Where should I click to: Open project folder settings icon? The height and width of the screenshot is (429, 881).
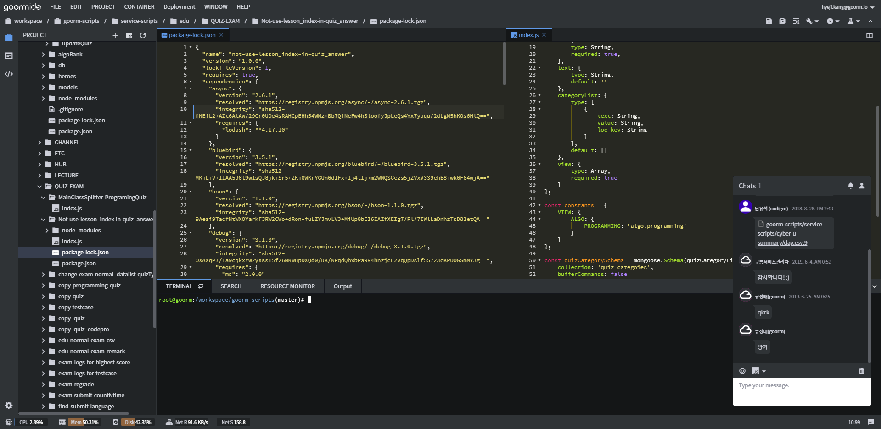pyautogui.click(x=129, y=35)
